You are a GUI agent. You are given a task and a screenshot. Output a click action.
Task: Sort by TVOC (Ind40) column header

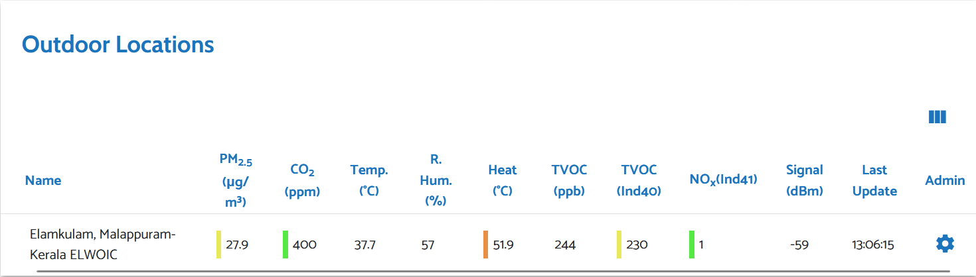click(x=639, y=180)
